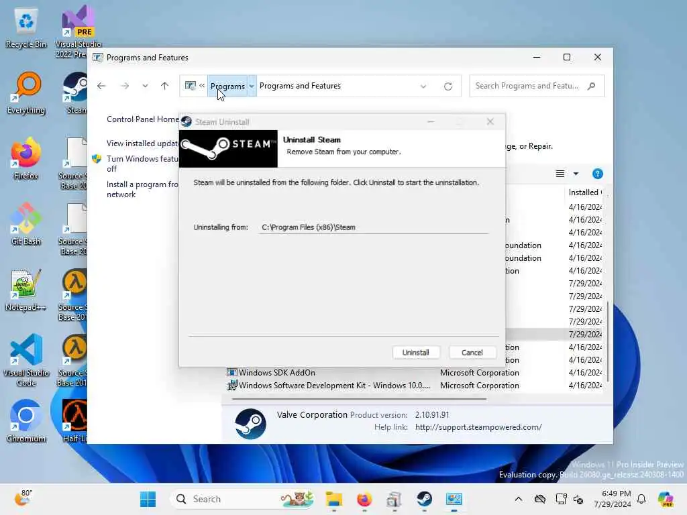Click the support.steampowered.com help link text

pyautogui.click(x=478, y=427)
